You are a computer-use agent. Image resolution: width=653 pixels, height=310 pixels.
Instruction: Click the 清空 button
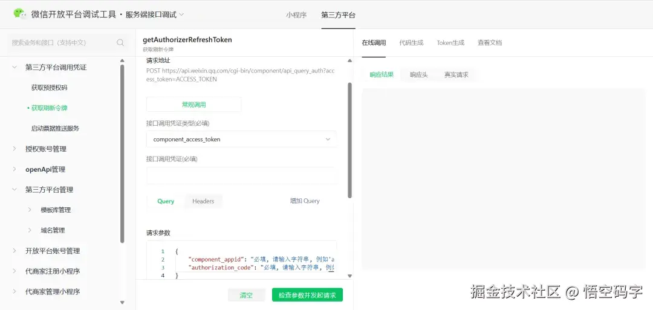coord(247,295)
